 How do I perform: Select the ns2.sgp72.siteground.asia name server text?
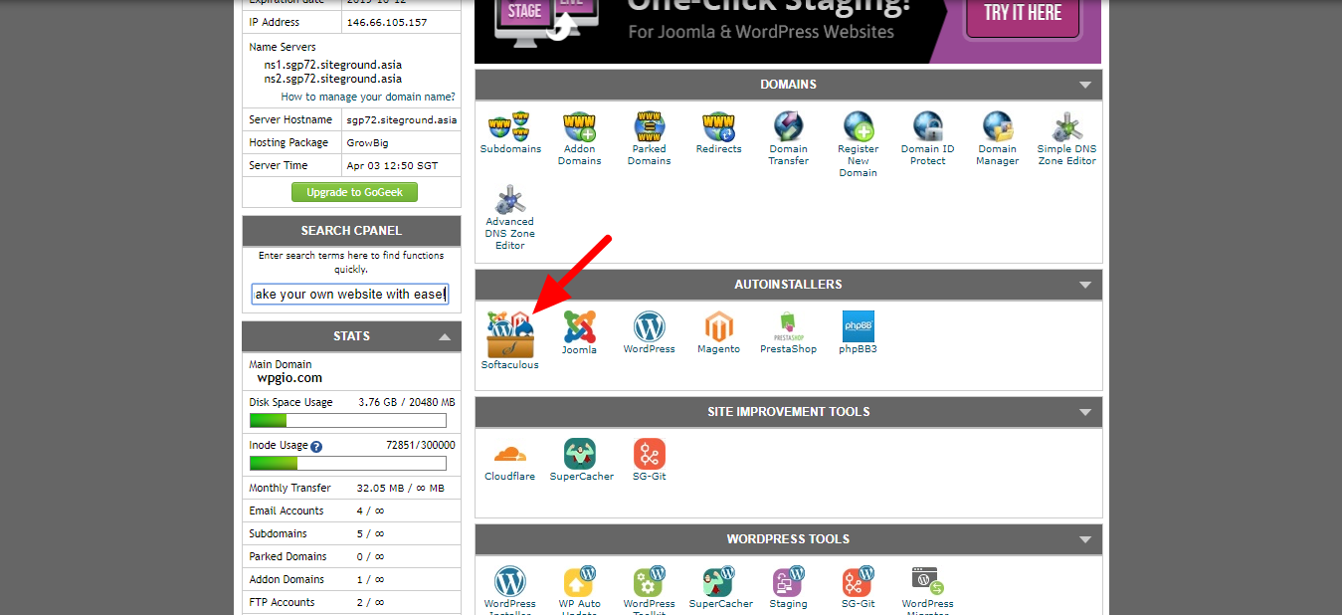click(332, 79)
